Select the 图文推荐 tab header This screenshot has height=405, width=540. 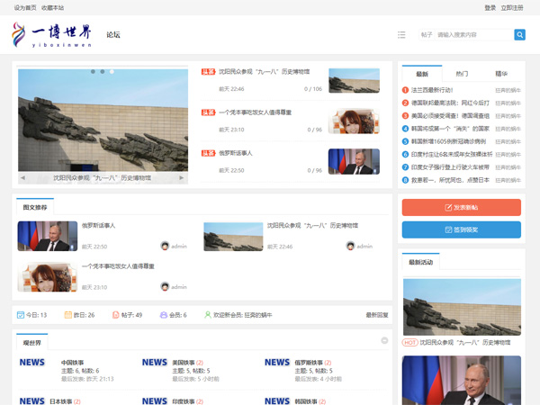[x=35, y=207]
